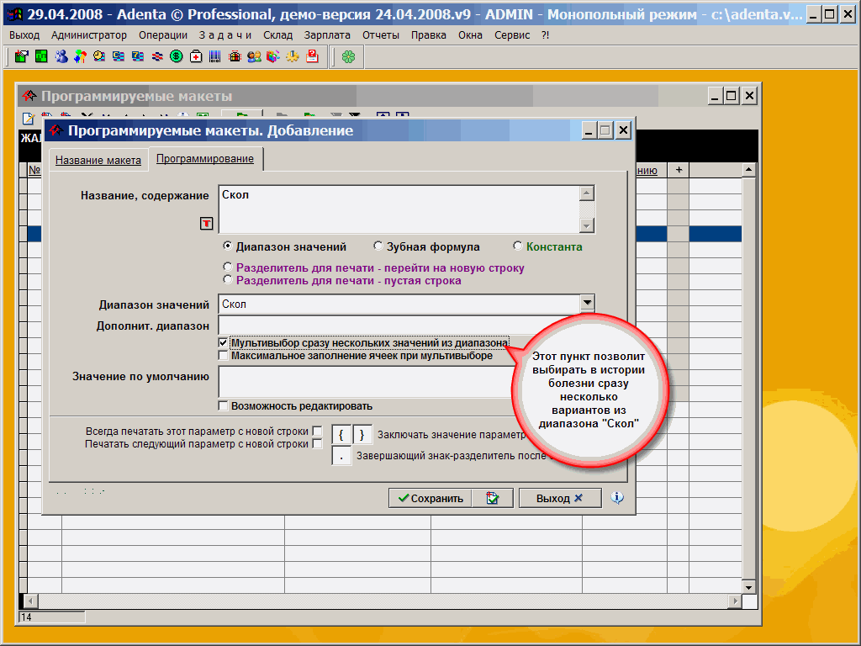Image resolution: width=861 pixels, height=646 pixels.
Task: Click the green clover icon in the toolbar
Action: (x=348, y=56)
